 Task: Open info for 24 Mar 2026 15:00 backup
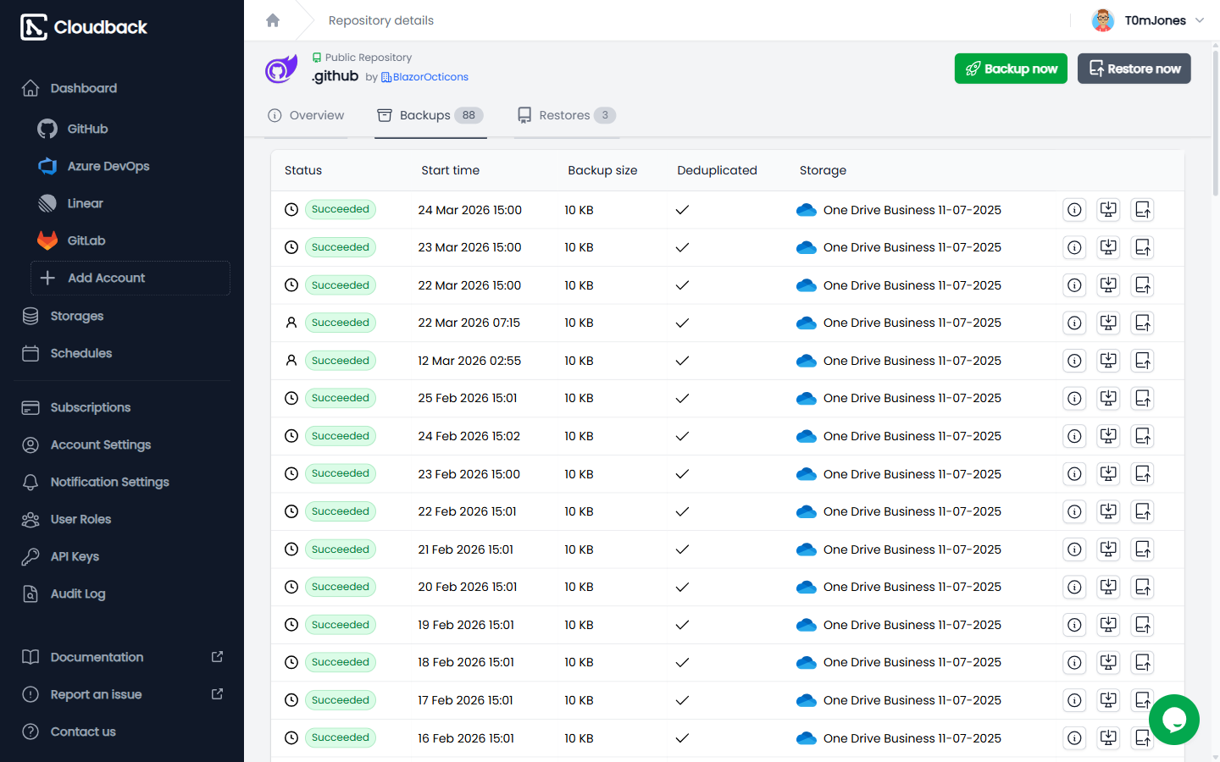click(x=1074, y=210)
